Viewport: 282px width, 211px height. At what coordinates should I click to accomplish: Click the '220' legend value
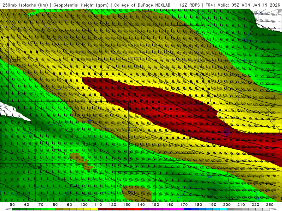pos(255,205)
